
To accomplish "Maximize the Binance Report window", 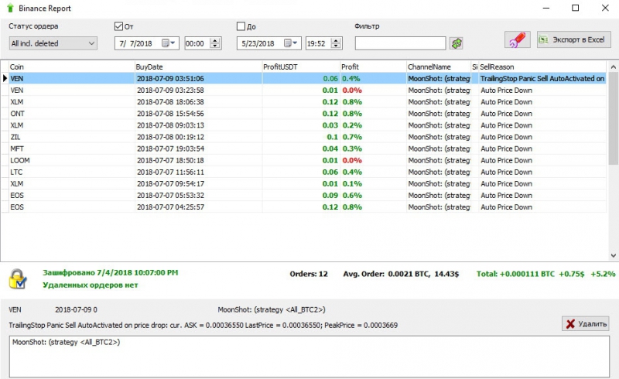I will click(576, 8).
